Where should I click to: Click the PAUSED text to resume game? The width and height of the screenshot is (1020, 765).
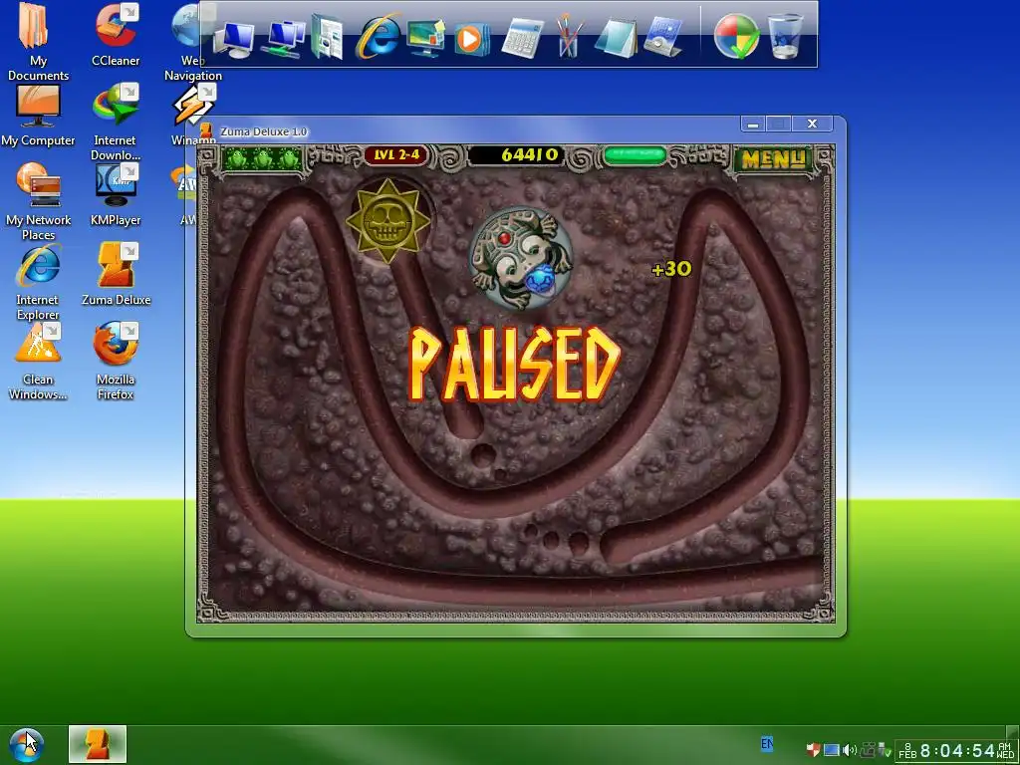514,365
